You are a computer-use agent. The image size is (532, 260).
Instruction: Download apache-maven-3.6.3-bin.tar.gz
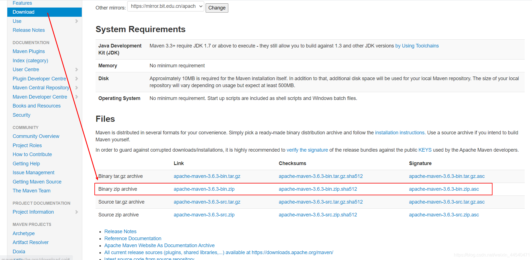tap(207, 176)
